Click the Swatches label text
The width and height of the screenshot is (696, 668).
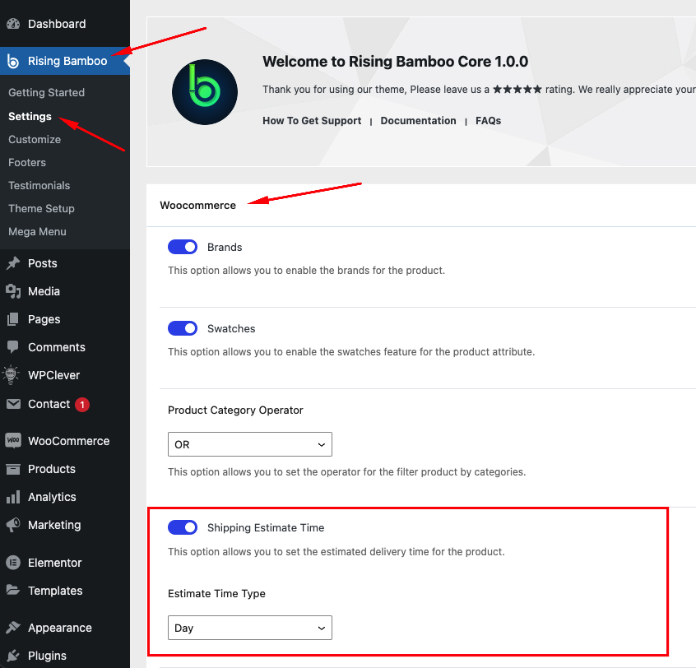(x=231, y=328)
